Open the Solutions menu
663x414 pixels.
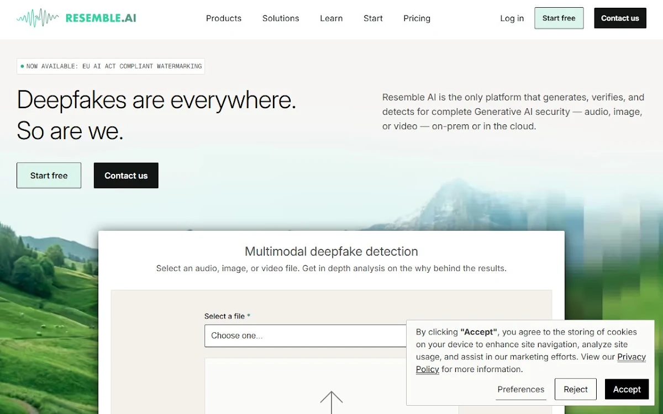click(281, 18)
